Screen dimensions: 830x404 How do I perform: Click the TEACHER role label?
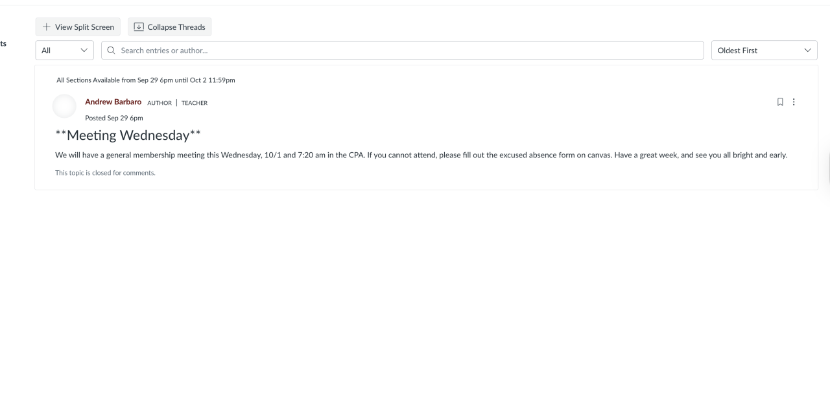[195, 103]
